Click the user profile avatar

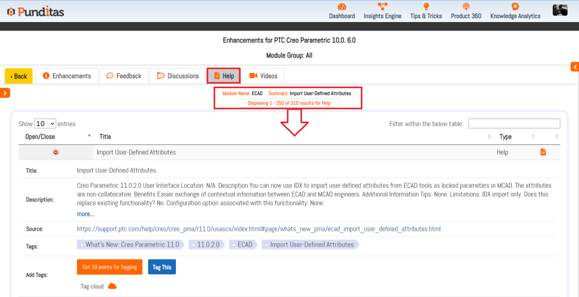(560, 10)
